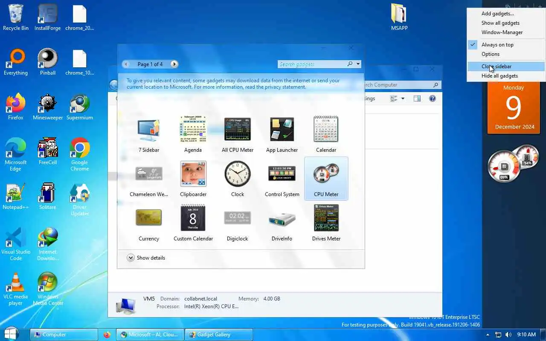Viewport: 546px width, 341px height.
Task: Select the Drives Meter gadget
Action: tap(326, 223)
